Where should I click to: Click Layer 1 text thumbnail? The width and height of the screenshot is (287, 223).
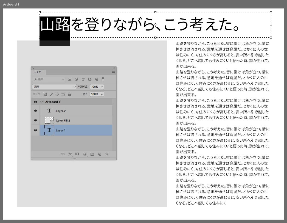49,130
